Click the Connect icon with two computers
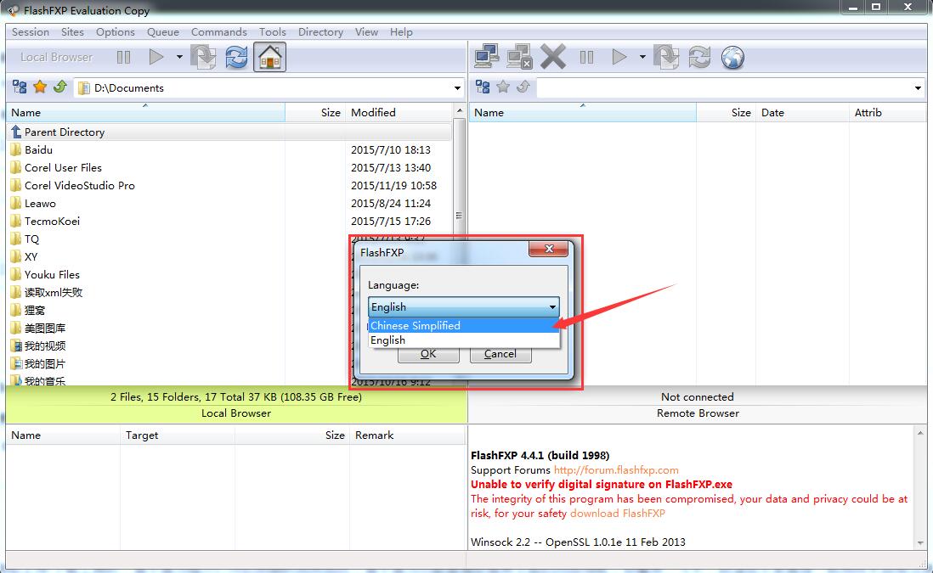 click(487, 57)
